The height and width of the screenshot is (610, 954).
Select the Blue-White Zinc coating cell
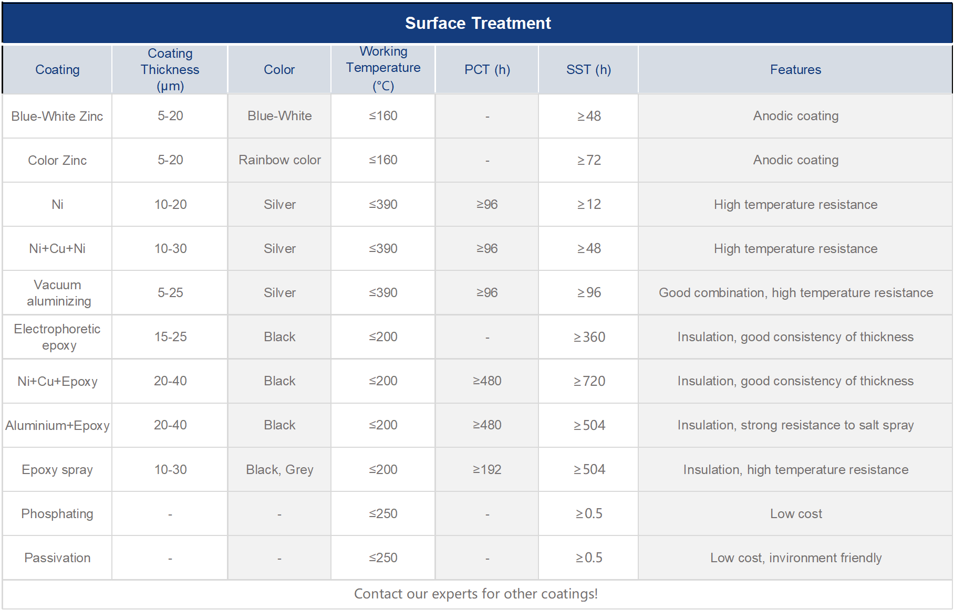coord(57,116)
